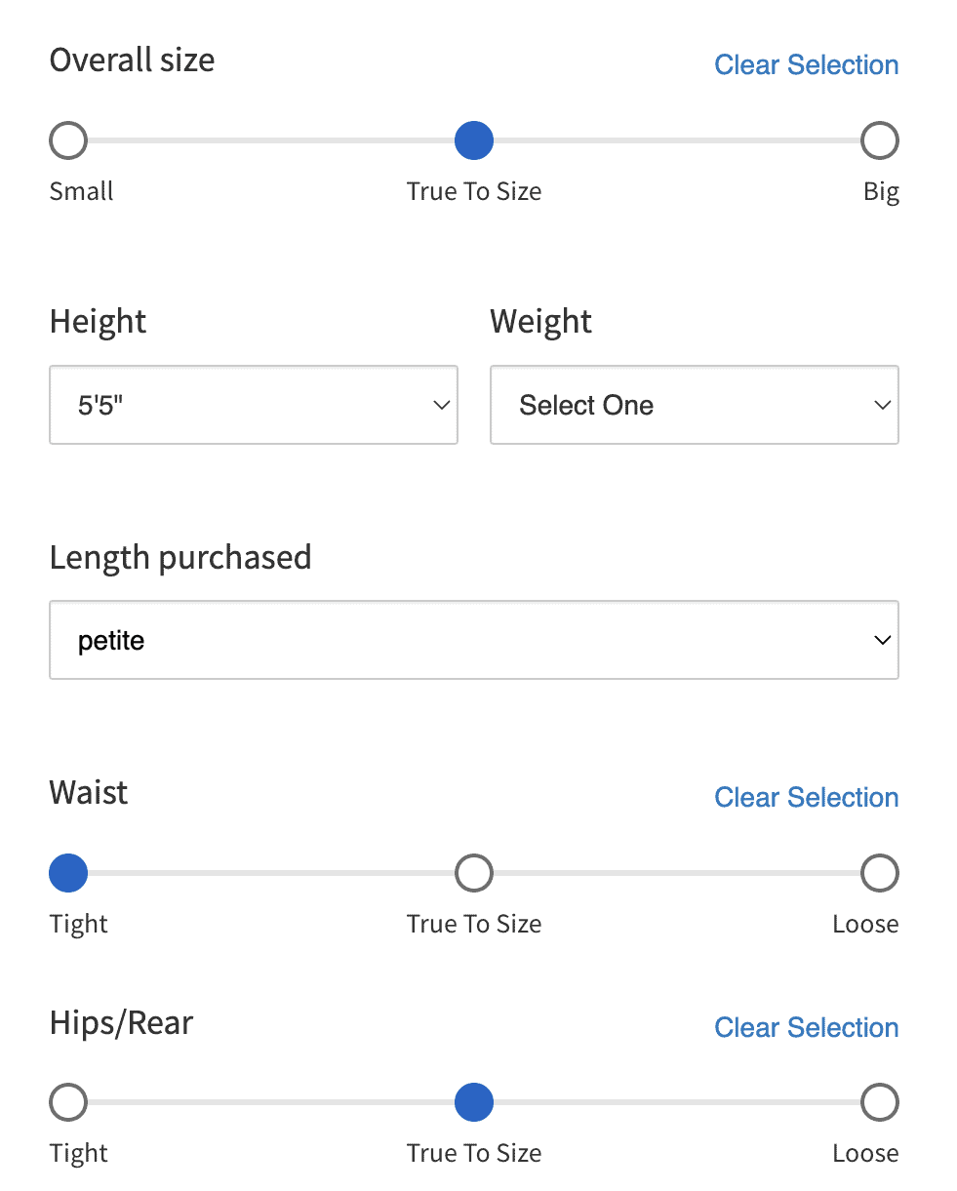
Task: Select Small for Overall size
Action: [x=68, y=141]
